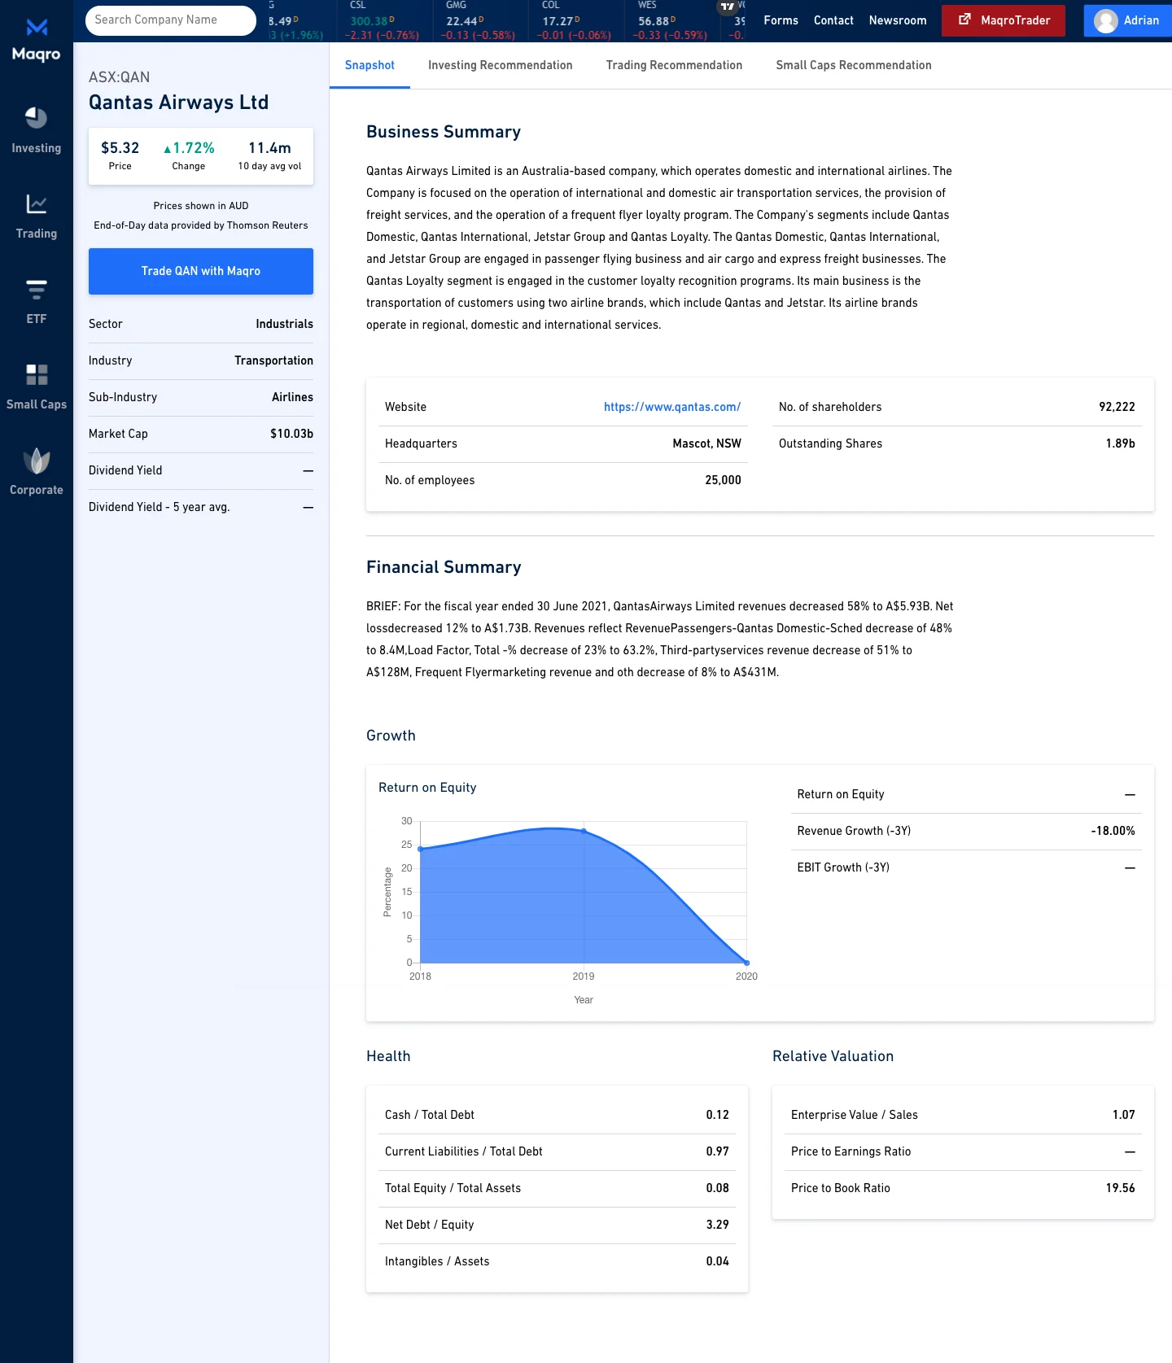Viewport: 1172px width, 1363px height.
Task: Click the Return on Equity chart title
Action: point(427,788)
